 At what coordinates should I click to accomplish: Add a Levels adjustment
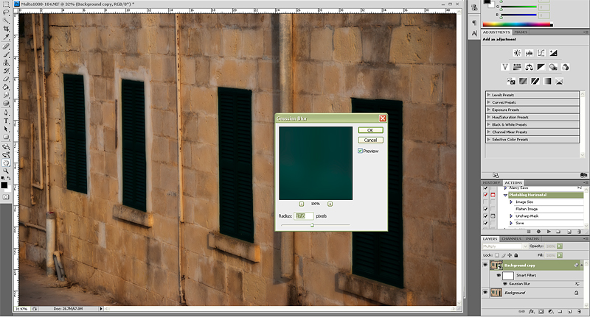click(x=529, y=53)
